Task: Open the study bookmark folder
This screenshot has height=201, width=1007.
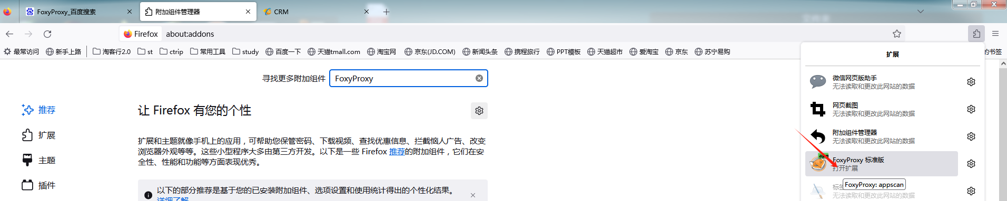Action: click(x=245, y=51)
